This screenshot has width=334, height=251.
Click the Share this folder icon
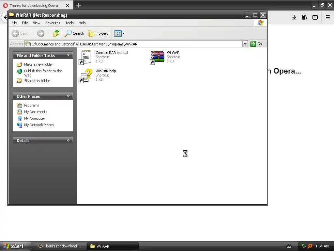click(19, 81)
